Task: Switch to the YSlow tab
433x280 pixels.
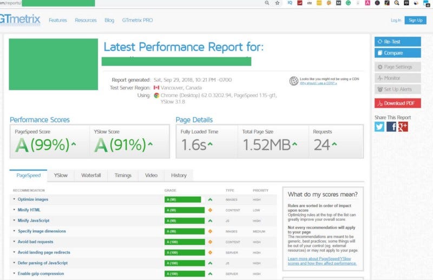Action: tap(61, 175)
